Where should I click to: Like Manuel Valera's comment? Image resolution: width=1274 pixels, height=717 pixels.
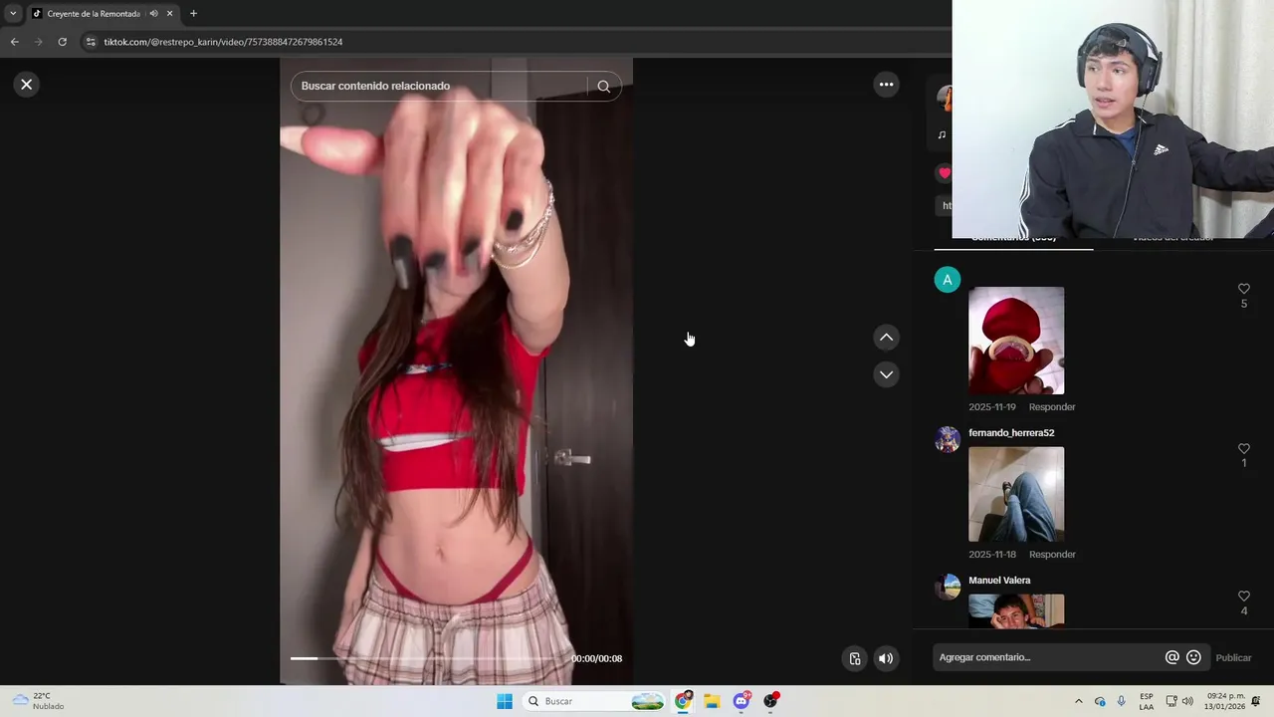click(1243, 597)
